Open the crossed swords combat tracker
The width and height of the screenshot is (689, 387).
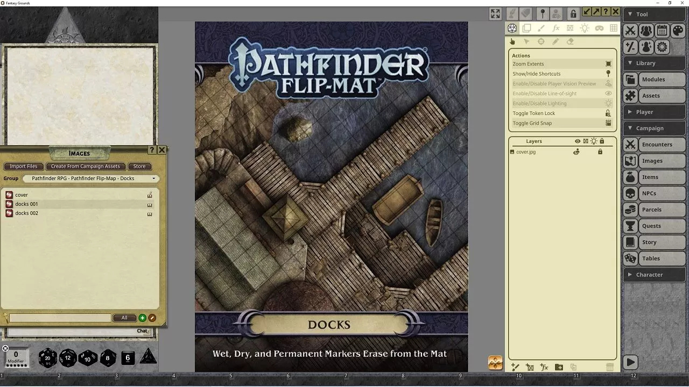pyautogui.click(x=630, y=31)
